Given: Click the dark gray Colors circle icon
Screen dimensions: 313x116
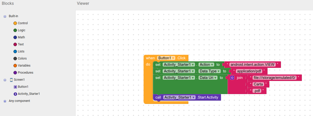Looking at the screenshot, I should click(x=15, y=59).
